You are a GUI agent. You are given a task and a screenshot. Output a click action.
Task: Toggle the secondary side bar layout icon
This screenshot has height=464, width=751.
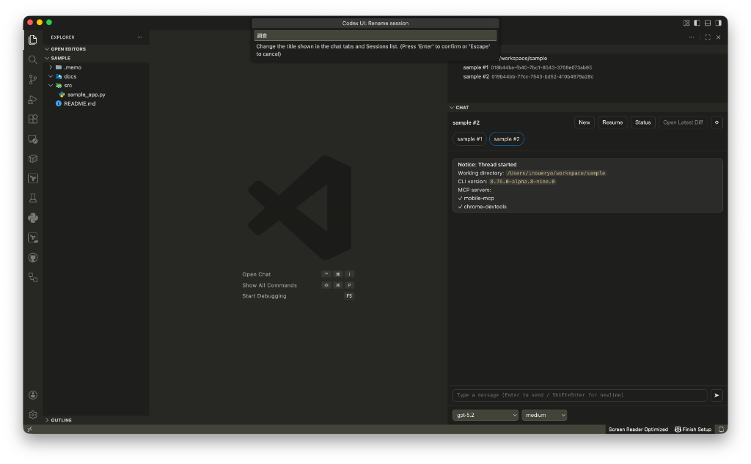point(717,23)
